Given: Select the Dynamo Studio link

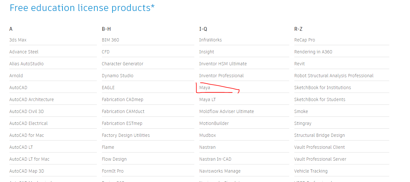Looking at the screenshot, I should coord(118,76).
